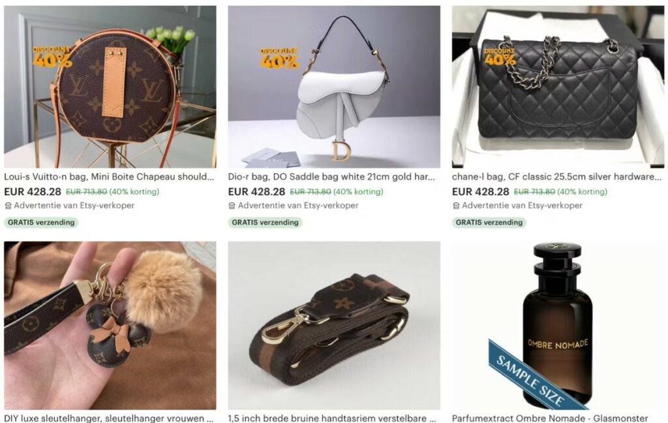Open the 'chane-l bag, CF classic 25.5cm' title
The height and width of the screenshot is (423, 668).
pos(557,176)
